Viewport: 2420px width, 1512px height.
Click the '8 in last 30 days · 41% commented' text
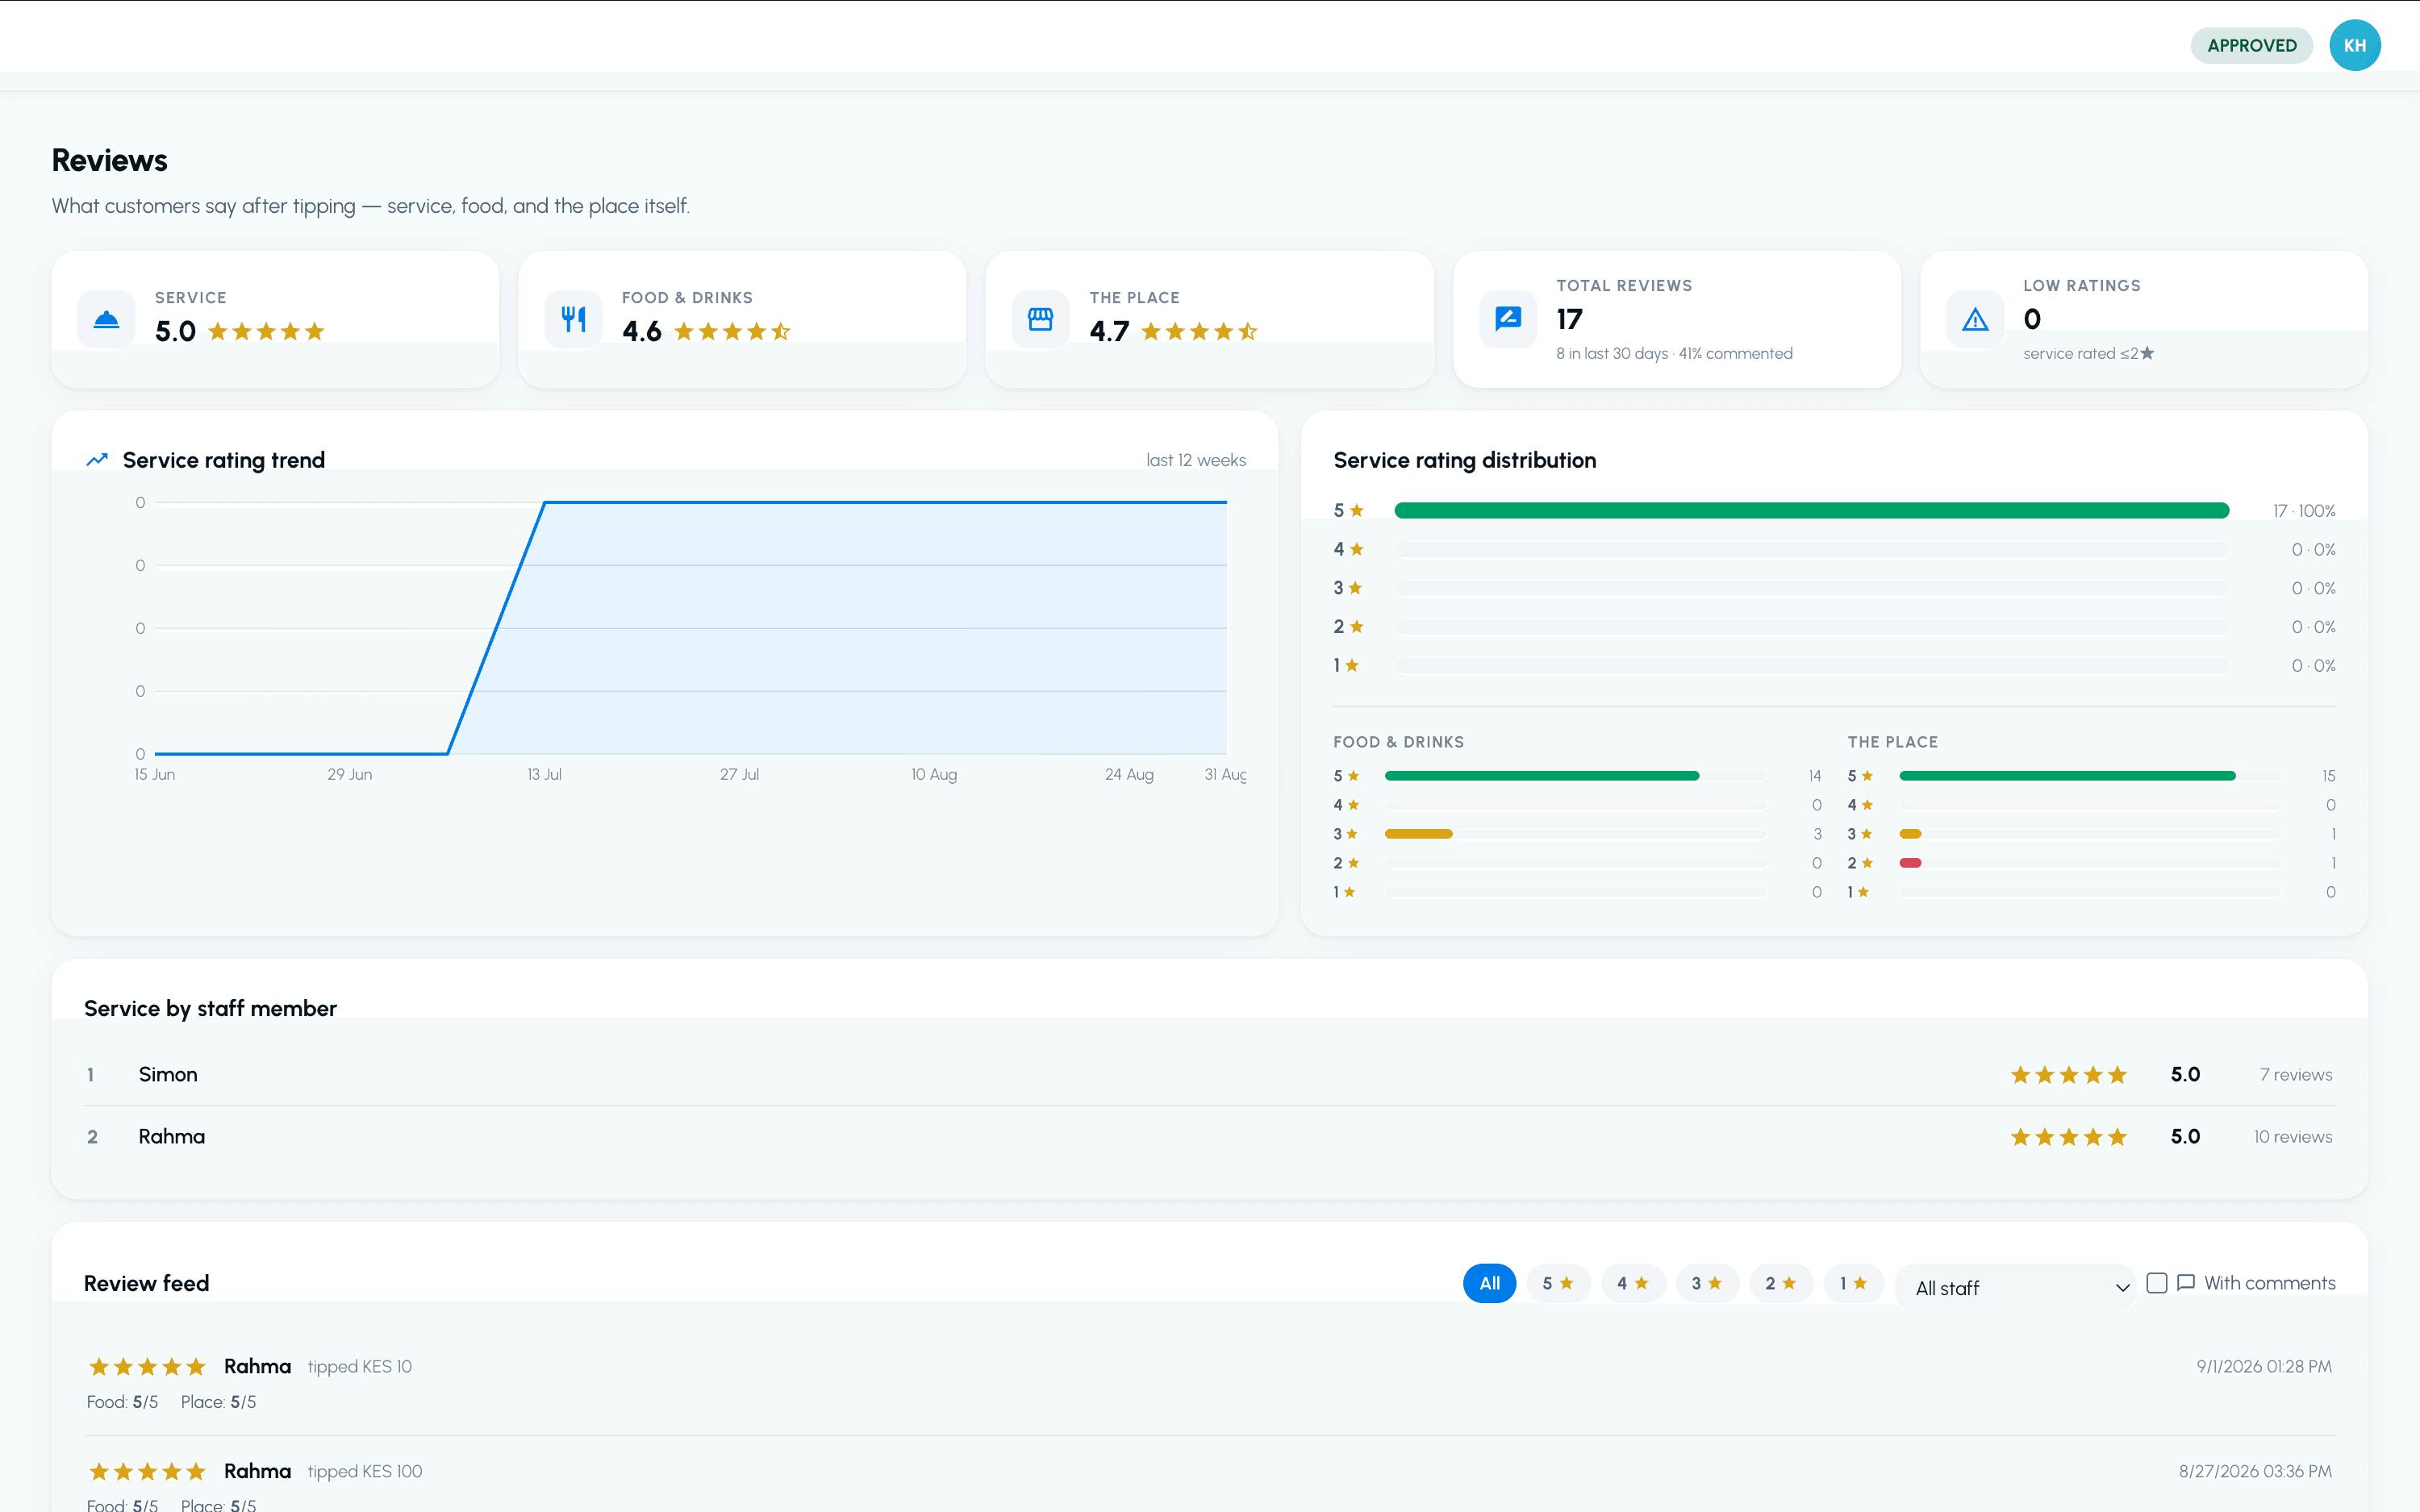pyautogui.click(x=1674, y=354)
